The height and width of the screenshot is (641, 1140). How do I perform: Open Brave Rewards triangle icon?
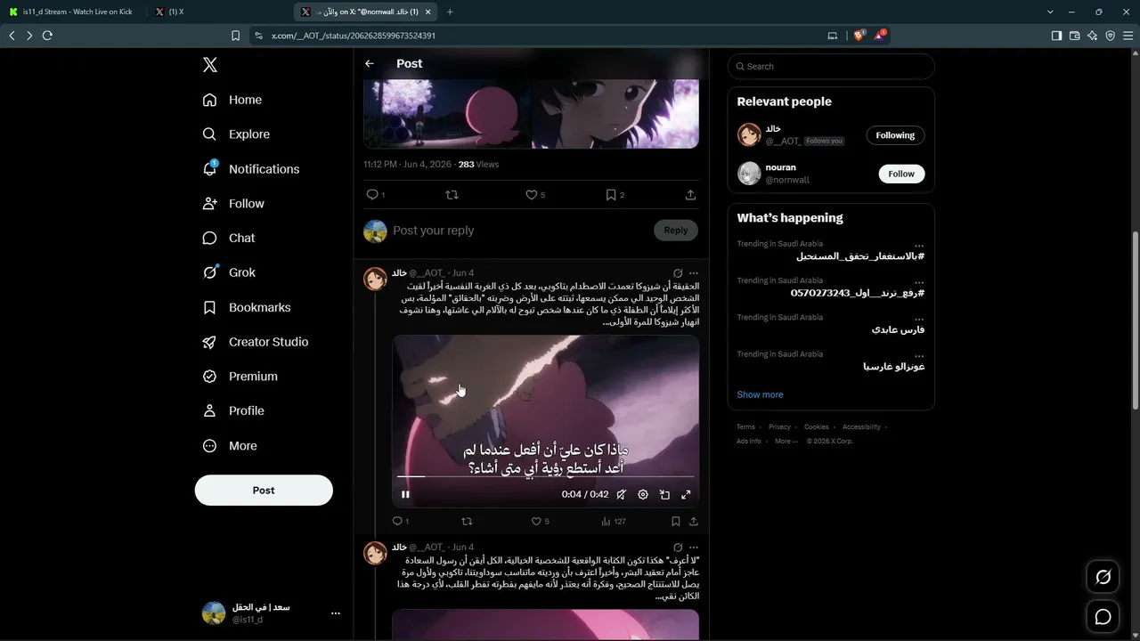[x=881, y=36]
